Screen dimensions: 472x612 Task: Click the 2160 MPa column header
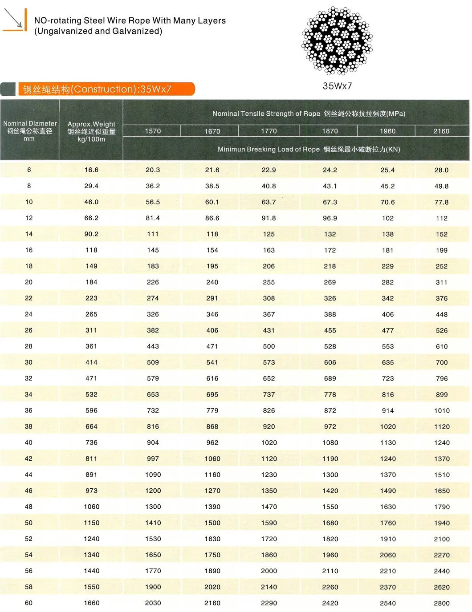click(441, 131)
